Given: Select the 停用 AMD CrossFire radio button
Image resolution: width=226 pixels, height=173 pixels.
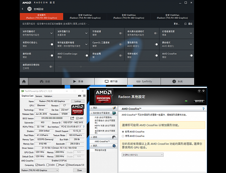Looking at the screenshot, I should (x=123, y=136).
